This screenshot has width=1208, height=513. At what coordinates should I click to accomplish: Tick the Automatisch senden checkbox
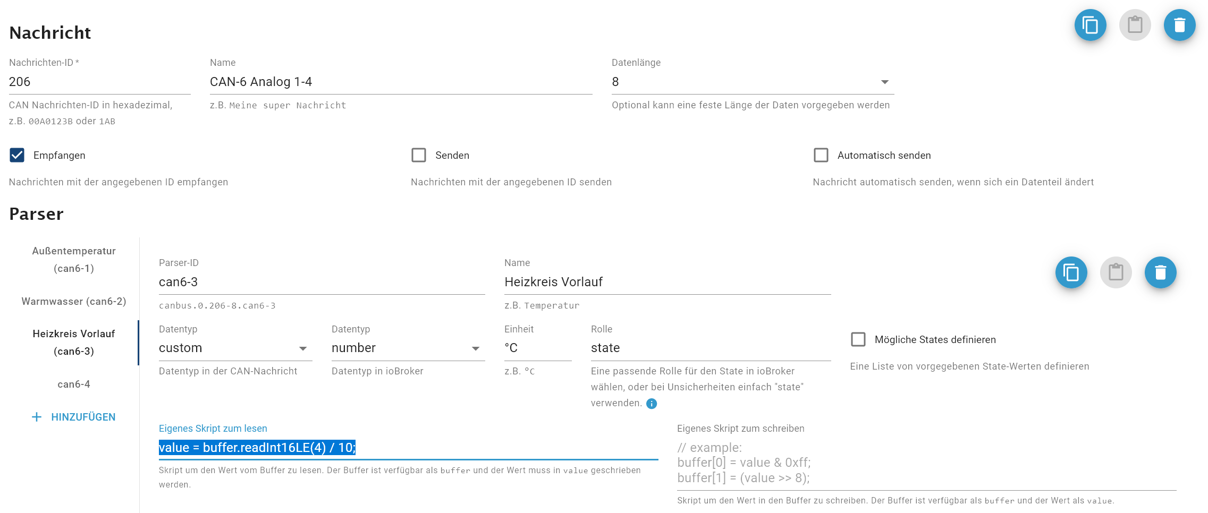[x=821, y=155]
